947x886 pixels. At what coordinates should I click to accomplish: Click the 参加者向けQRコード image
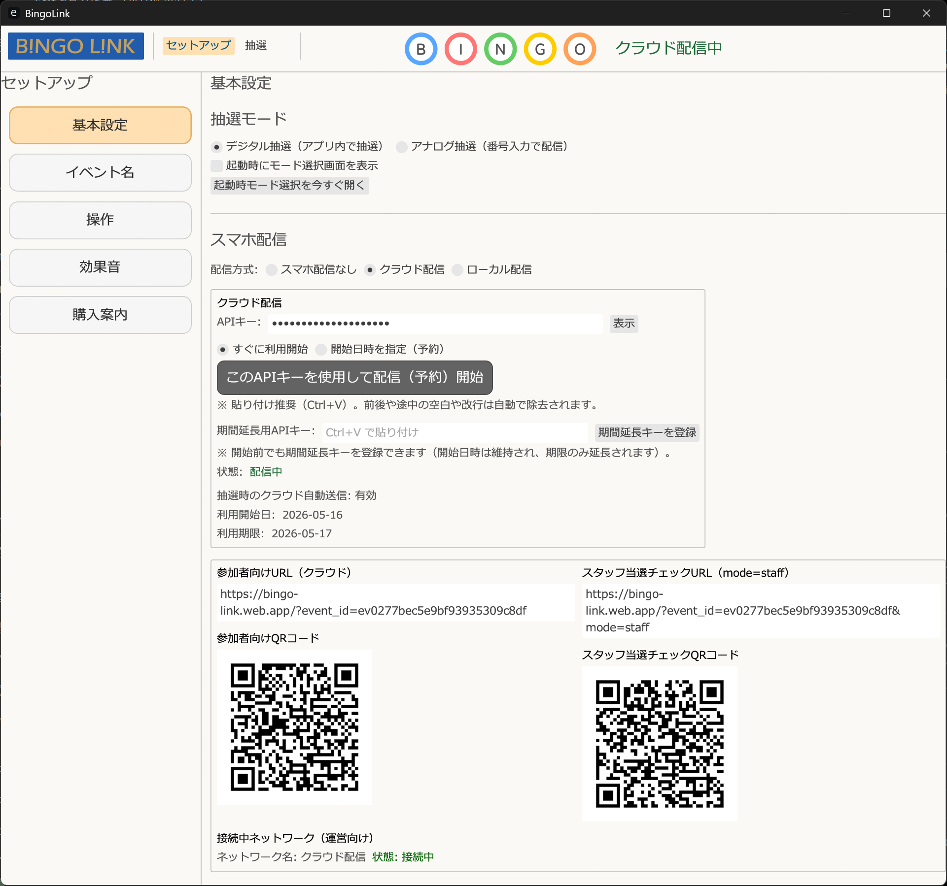[x=294, y=727]
